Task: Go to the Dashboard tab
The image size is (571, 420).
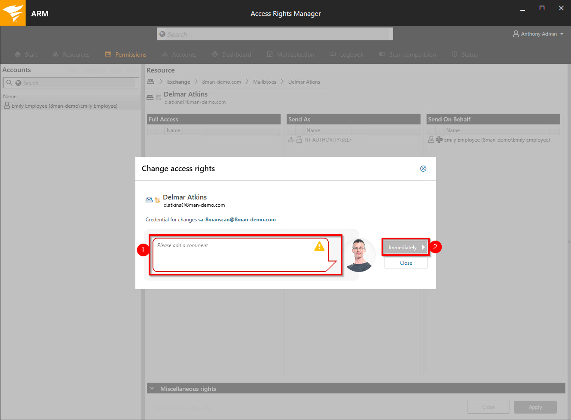Action: click(232, 54)
